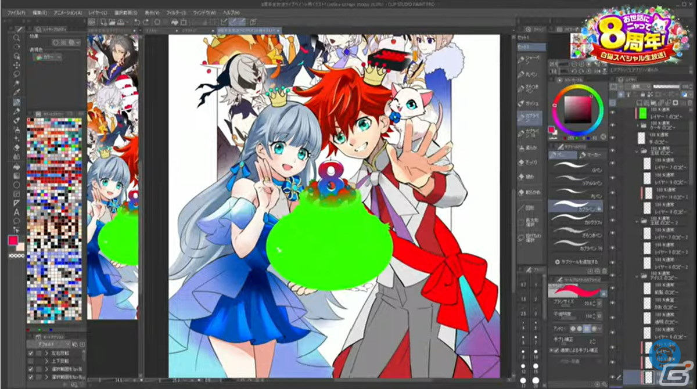Expand the 左右反転 auto action entry
Image resolution: width=697 pixels, height=389 pixels.
click(45, 352)
